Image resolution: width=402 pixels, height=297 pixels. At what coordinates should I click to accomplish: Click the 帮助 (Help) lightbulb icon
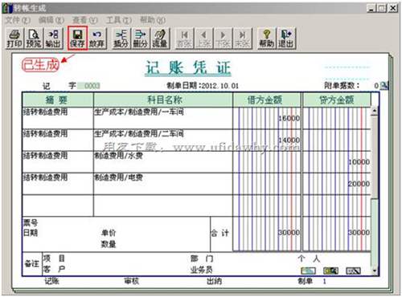(x=266, y=39)
